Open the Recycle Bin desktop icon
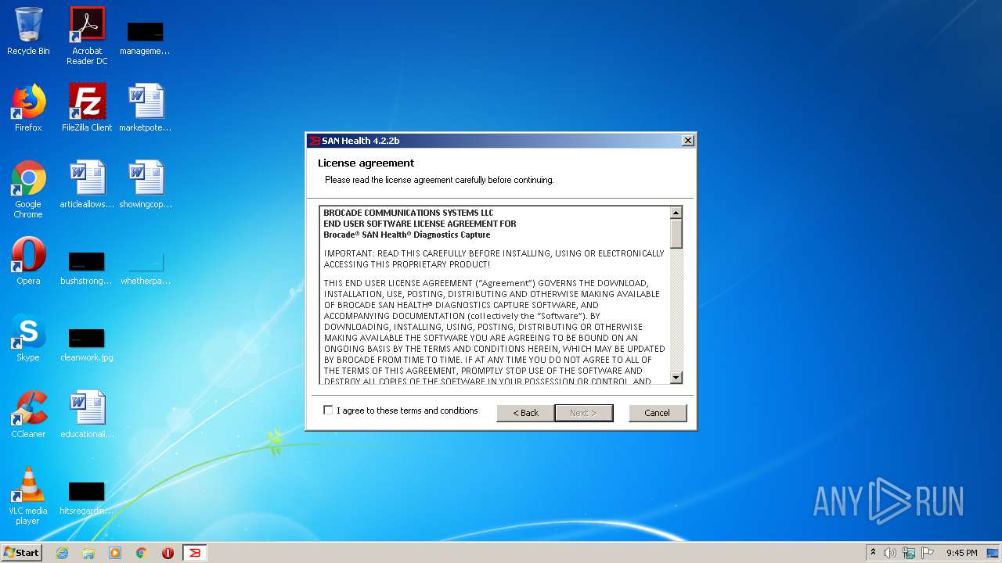The height and width of the screenshot is (563, 1002). [x=28, y=31]
